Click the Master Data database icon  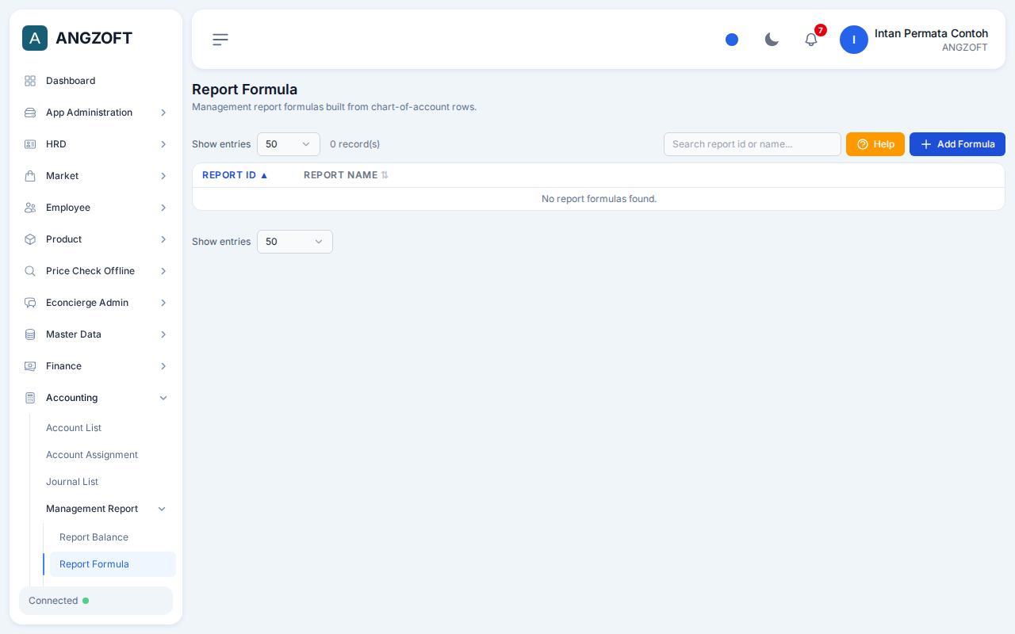tap(30, 334)
